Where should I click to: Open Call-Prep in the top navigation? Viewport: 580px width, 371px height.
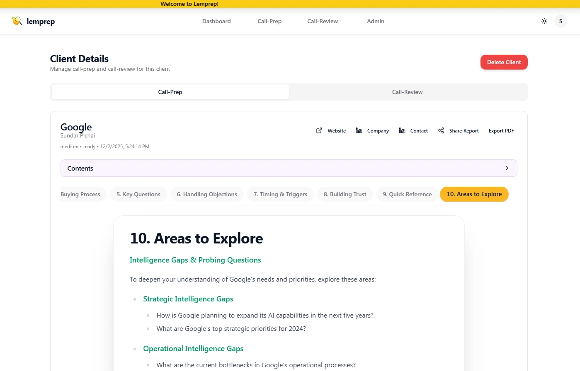(269, 21)
